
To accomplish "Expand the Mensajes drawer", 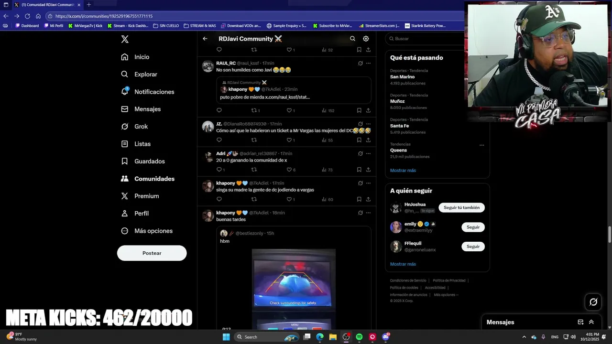I will click(591, 322).
